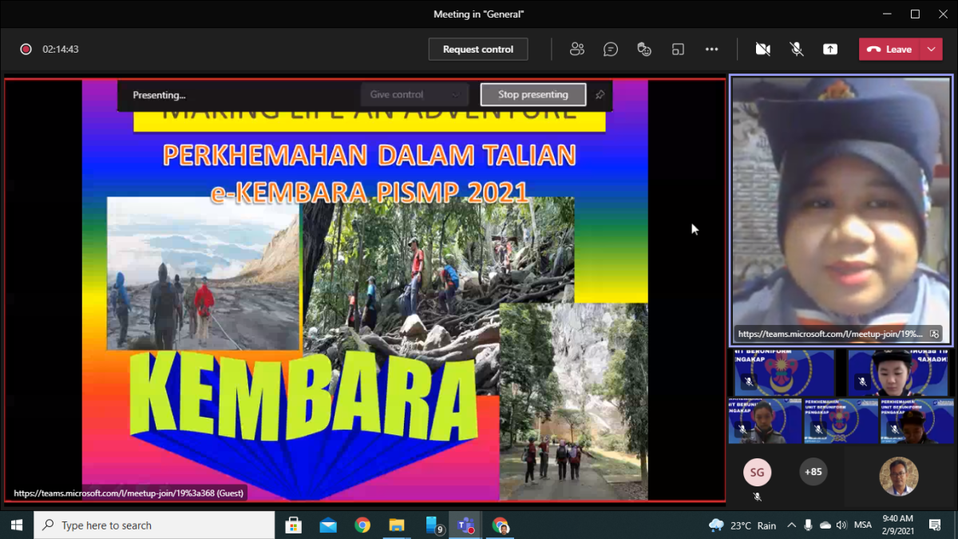Viewport: 958px width, 539px height.
Task: Click the recording indicator icon
Action: (26, 50)
